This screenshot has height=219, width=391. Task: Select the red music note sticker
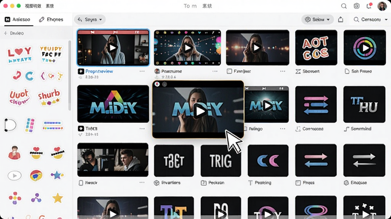[x=17, y=76]
